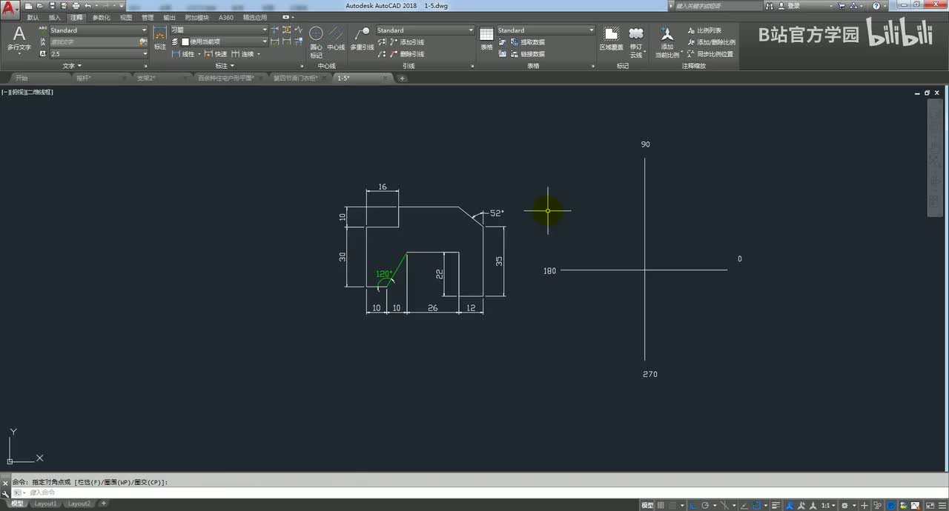949x511 pixels.
Task: Select the 多行文字 multiline text tool
Action: 19,39
